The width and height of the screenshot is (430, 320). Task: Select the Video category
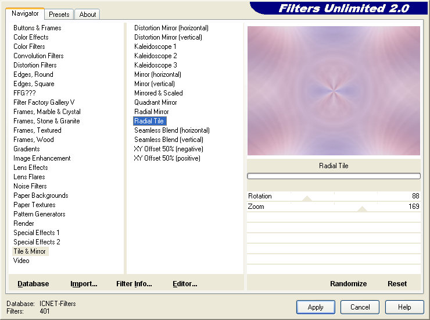point(21,261)
